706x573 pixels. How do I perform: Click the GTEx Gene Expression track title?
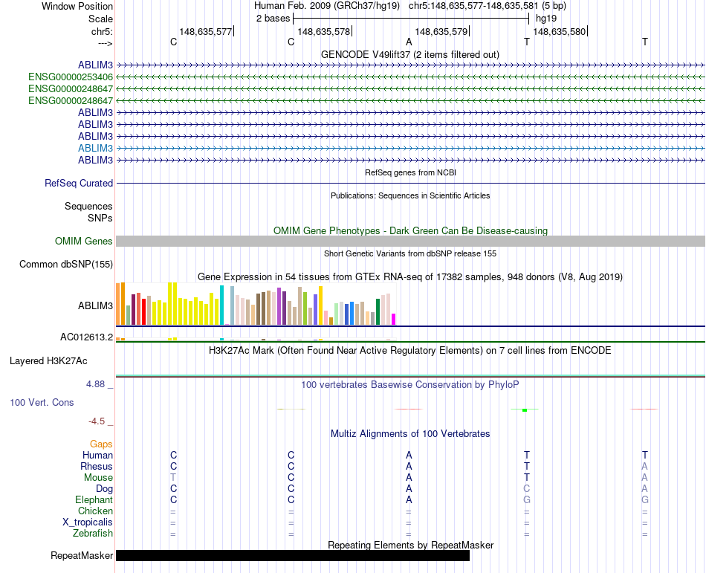click(410, 276)
